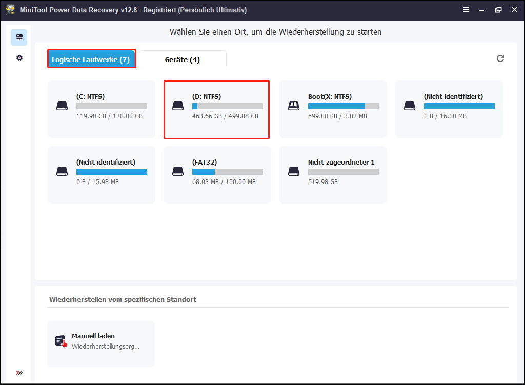Select the Nicht zugeordneter 1 partition

pos(333,174)
